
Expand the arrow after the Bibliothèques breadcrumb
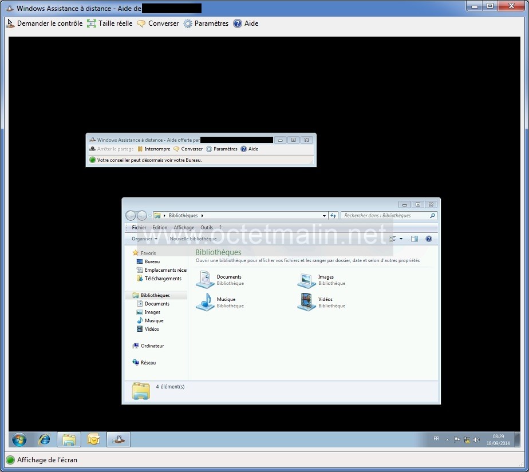(x=203, y=216)
